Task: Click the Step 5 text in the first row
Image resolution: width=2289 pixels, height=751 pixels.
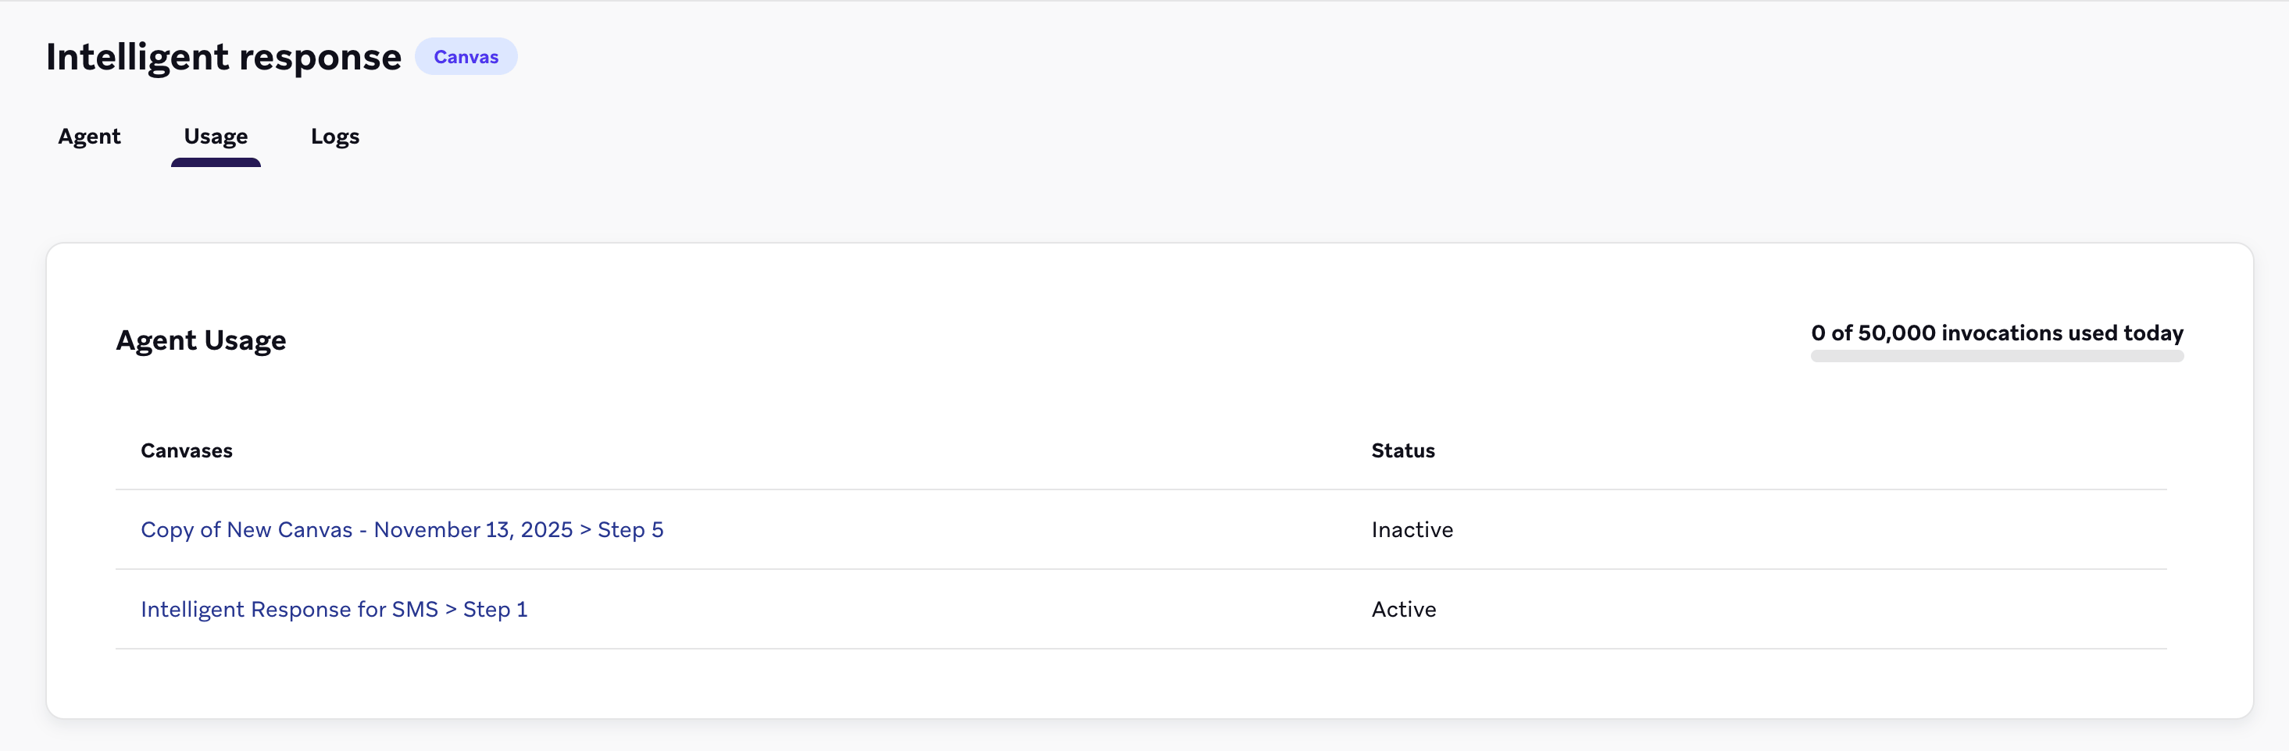Action: tap(630, 530)
